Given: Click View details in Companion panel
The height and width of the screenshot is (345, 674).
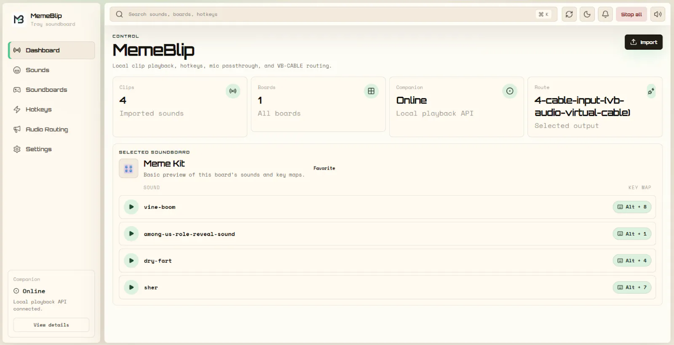Looking at the screenshot, I should (x=51, y=325).
